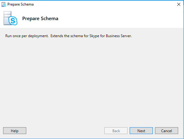The width and height of the screenshot is (184, 139).
Task: Click the Next button to continue
Action: [x=141, y=131]
